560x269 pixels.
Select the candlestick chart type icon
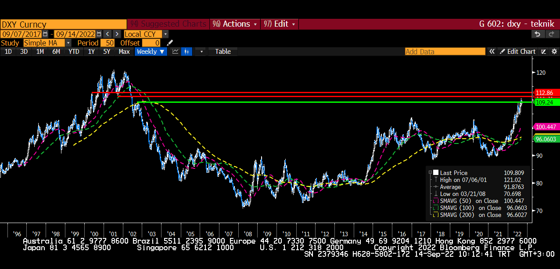point(187,52)
